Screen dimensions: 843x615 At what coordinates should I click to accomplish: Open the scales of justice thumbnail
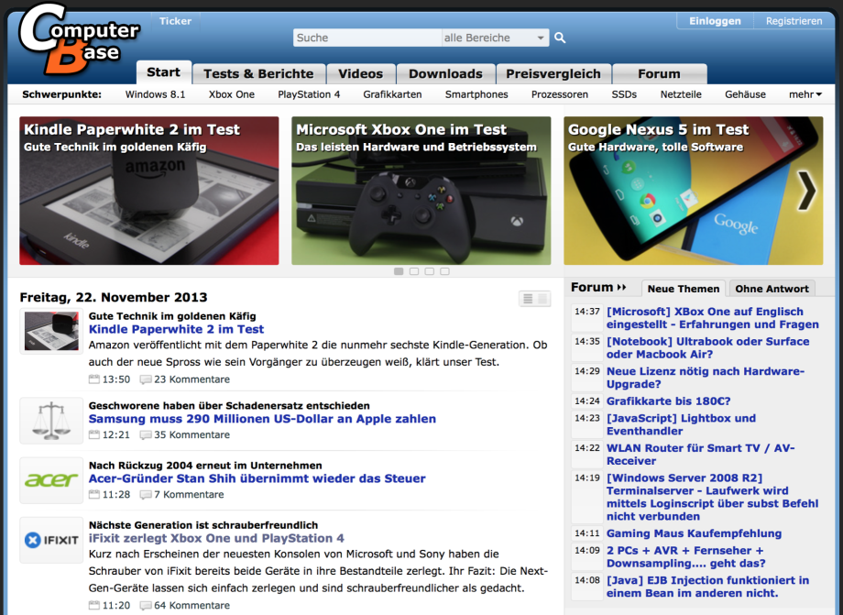(51, 421)
